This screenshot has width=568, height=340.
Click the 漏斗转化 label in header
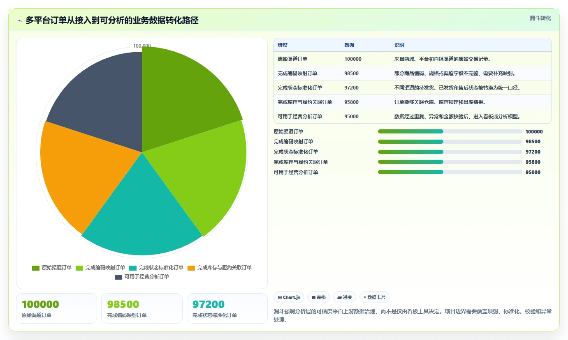[540, 18]
